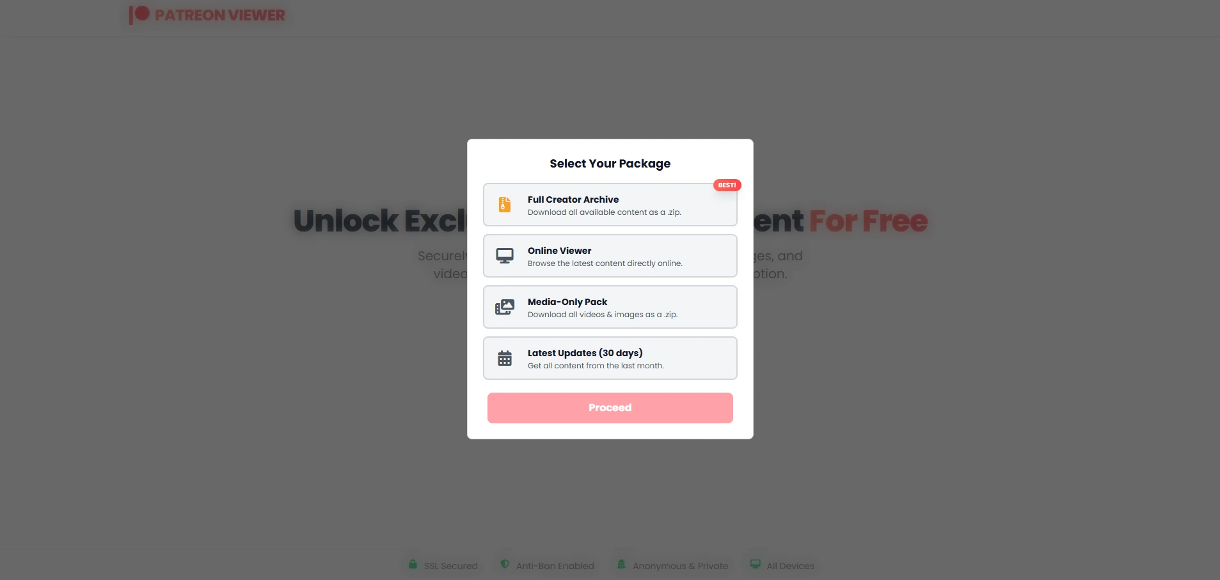The height and width of the screenshot is (580, 1220).
Task: Click the Anonymous & Private briefcase icon
Action: (621, 564)
